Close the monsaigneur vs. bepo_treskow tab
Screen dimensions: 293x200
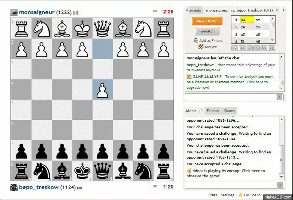[277, 10]
